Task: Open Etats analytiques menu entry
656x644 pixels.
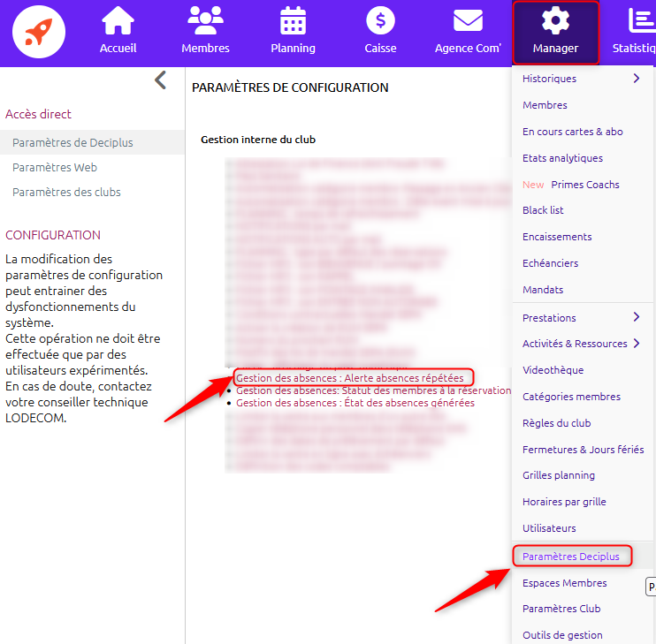Action: 562,158
